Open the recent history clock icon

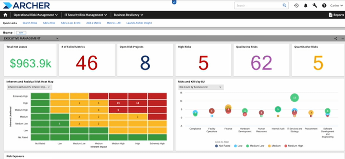pyautogui.click(x=296, y=6)
